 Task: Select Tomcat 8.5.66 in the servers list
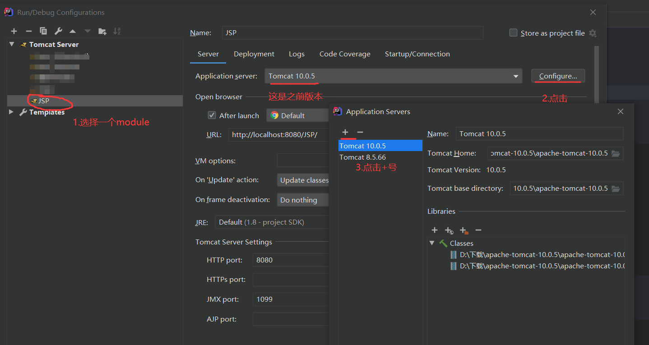363,158
